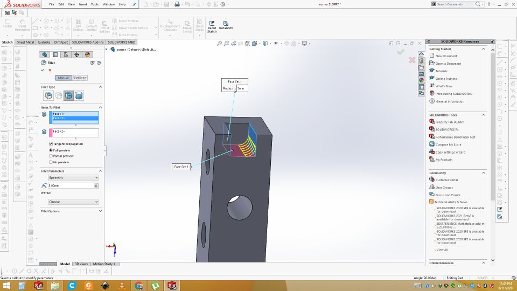Open the File menu
Viewport: 517px width, 291px height.
52,4
